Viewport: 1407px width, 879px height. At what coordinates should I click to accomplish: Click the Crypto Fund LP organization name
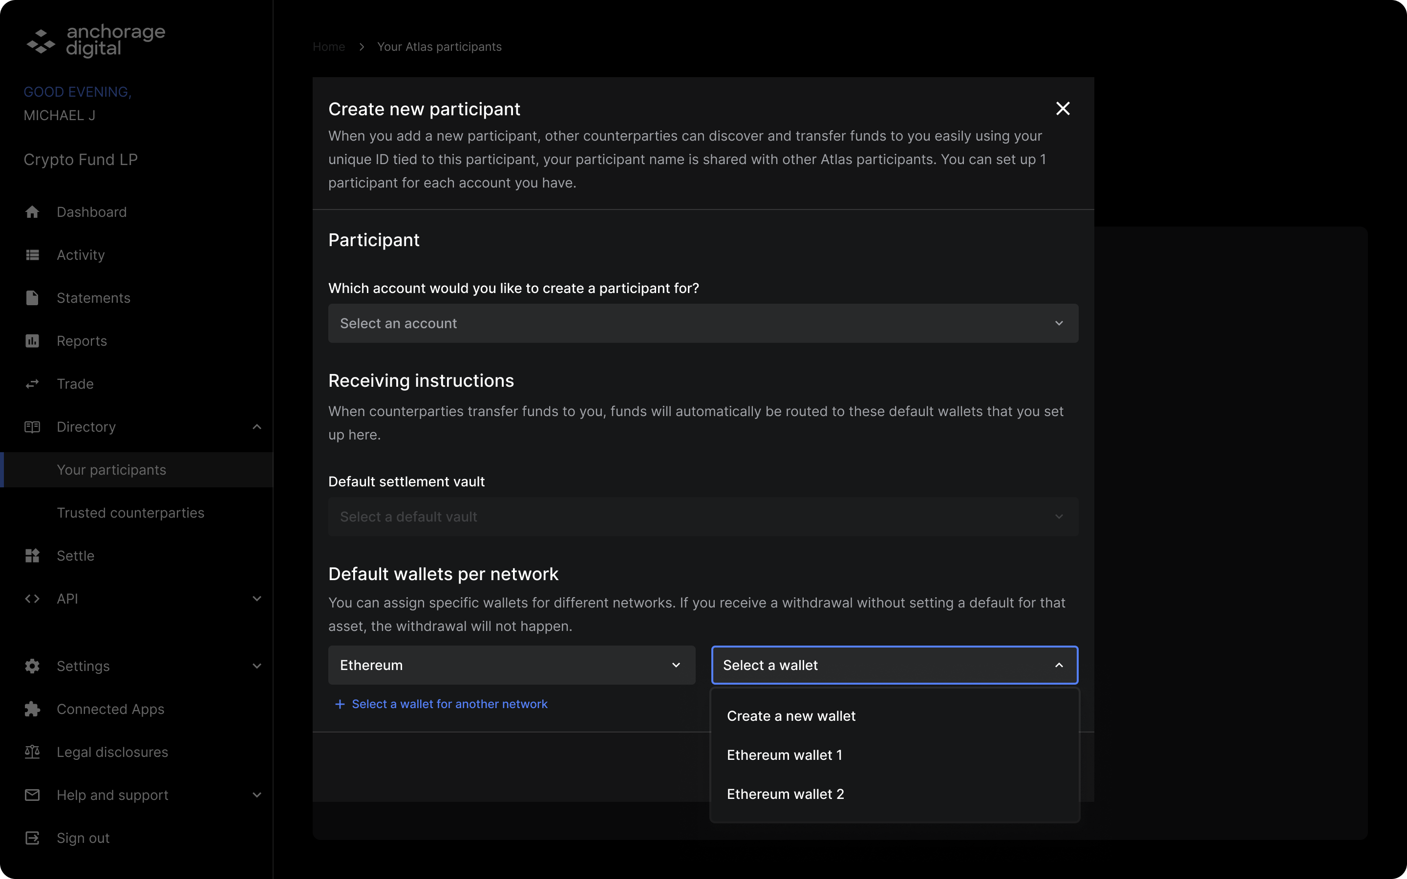click(x=81, y=159)
